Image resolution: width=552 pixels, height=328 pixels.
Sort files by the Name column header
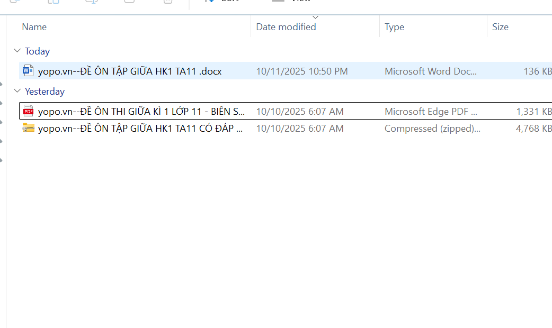(34, 27)
